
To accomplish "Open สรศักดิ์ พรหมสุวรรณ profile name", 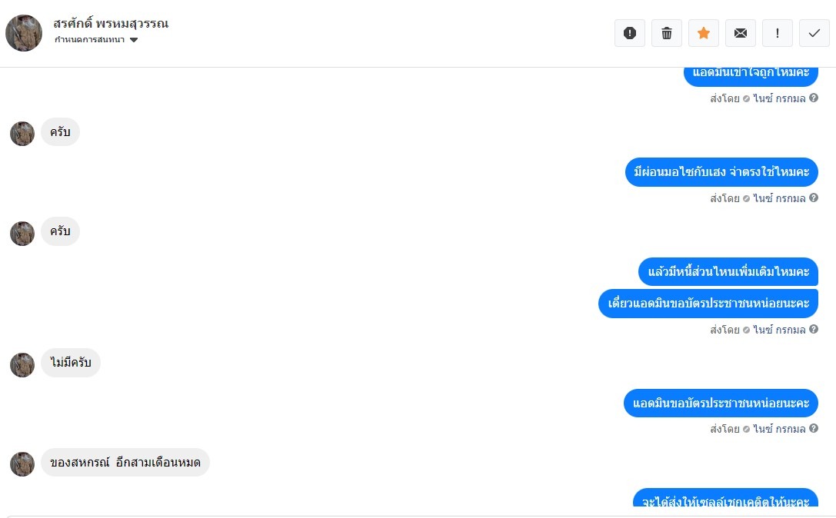I will point(111,24).
